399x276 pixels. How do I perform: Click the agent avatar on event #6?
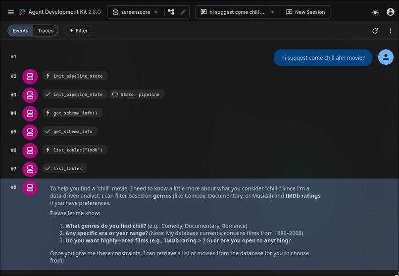point(30,151)
